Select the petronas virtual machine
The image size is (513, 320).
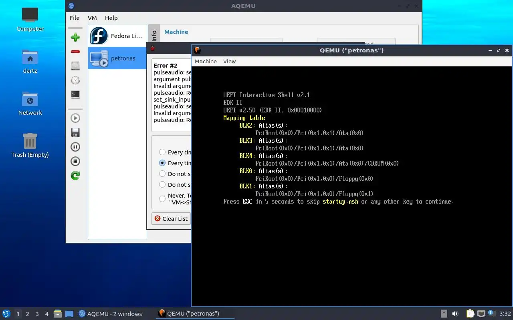[x=117, y=58]
